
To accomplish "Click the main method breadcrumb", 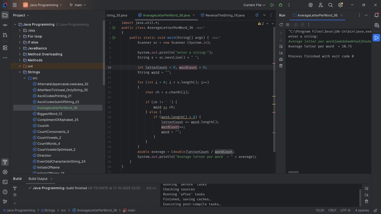I will click(x=129, y=210).
